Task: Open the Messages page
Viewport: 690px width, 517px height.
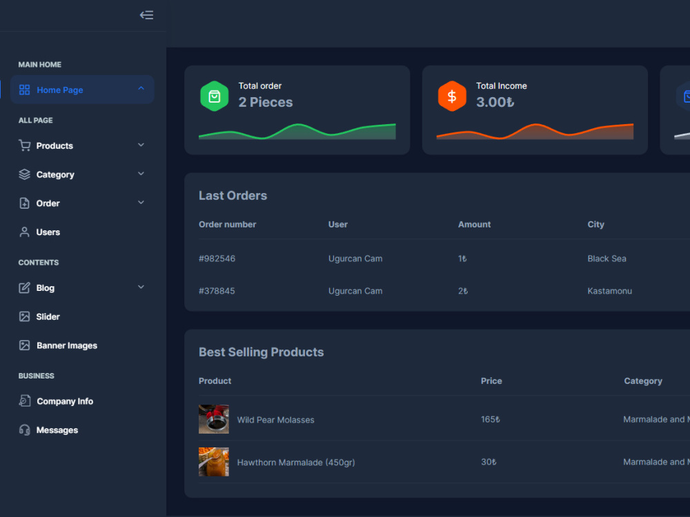Action: point(82,430)
